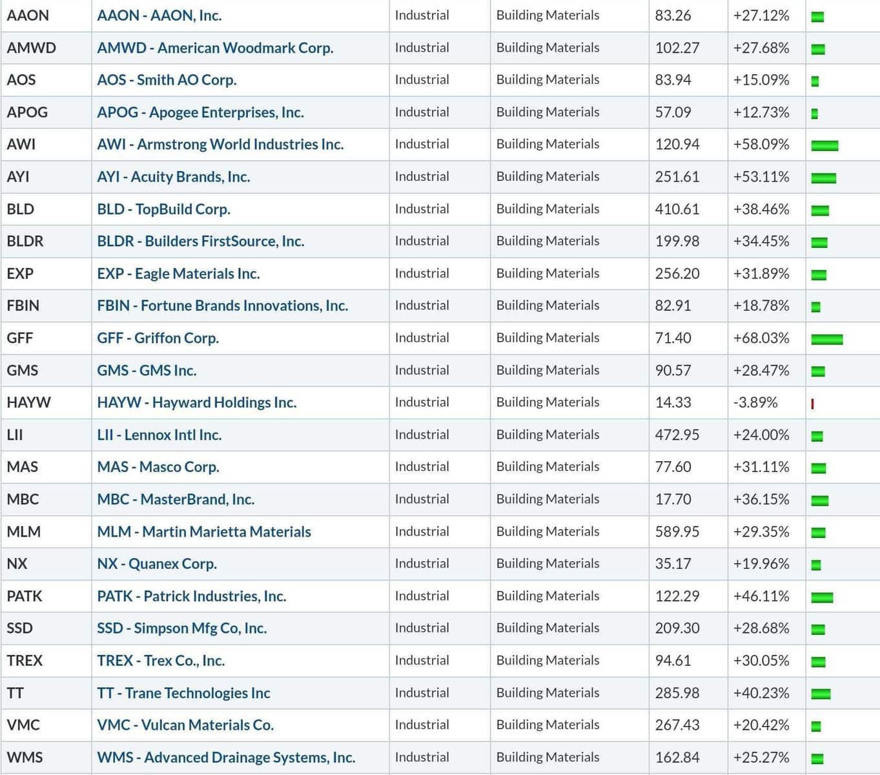Click the GMS - GMS Inc. link

coord(147,371)
